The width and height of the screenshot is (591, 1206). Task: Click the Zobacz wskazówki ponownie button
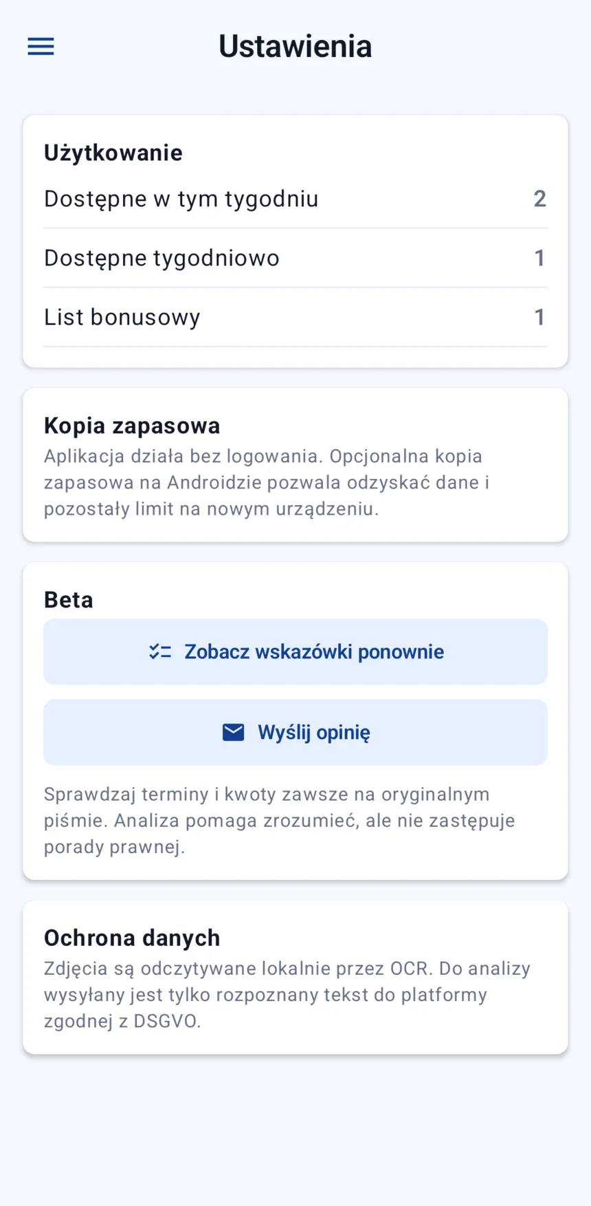[x=295, y=652]
